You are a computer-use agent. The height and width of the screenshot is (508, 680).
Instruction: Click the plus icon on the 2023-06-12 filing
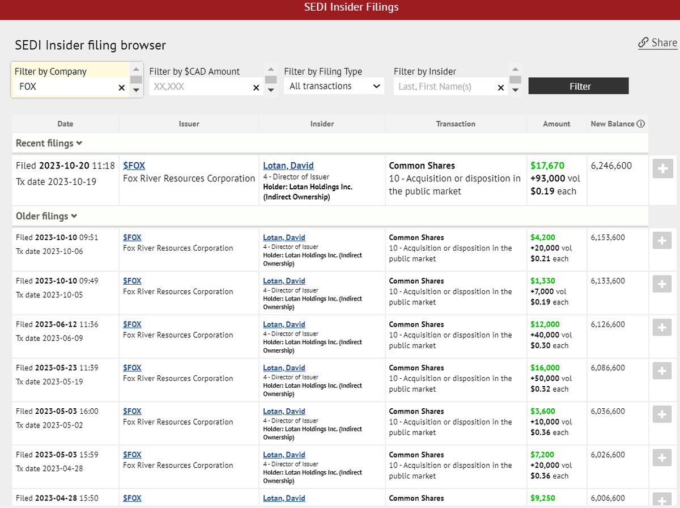click(x=662, y=327)
